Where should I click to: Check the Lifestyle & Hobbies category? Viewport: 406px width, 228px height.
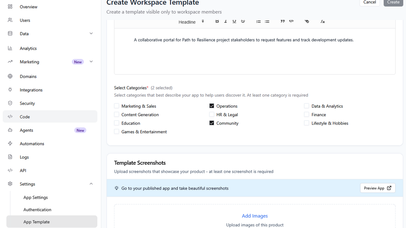coord(306,123)
